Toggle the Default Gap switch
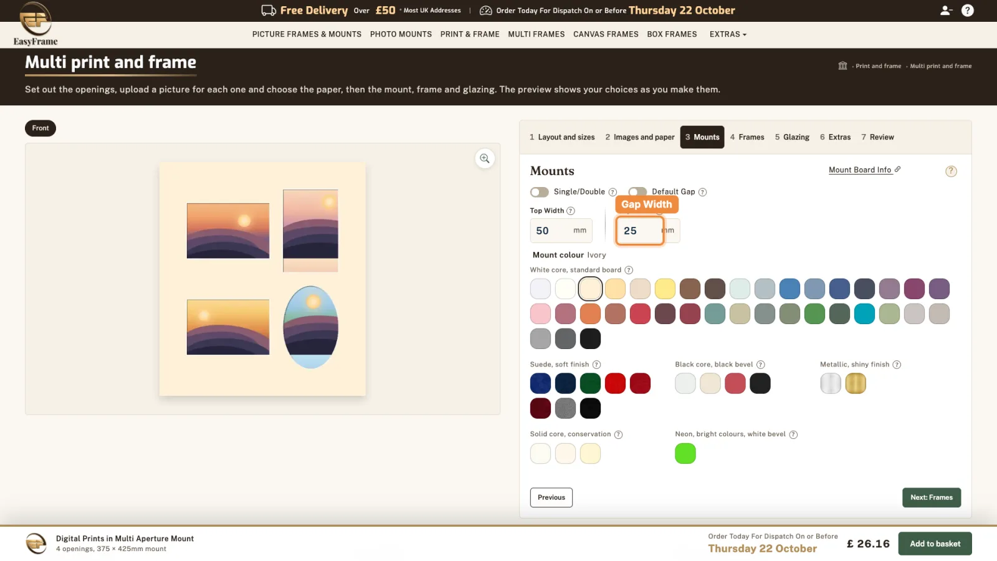Viewport: 997px width, 561px height. tap(637, 191)
